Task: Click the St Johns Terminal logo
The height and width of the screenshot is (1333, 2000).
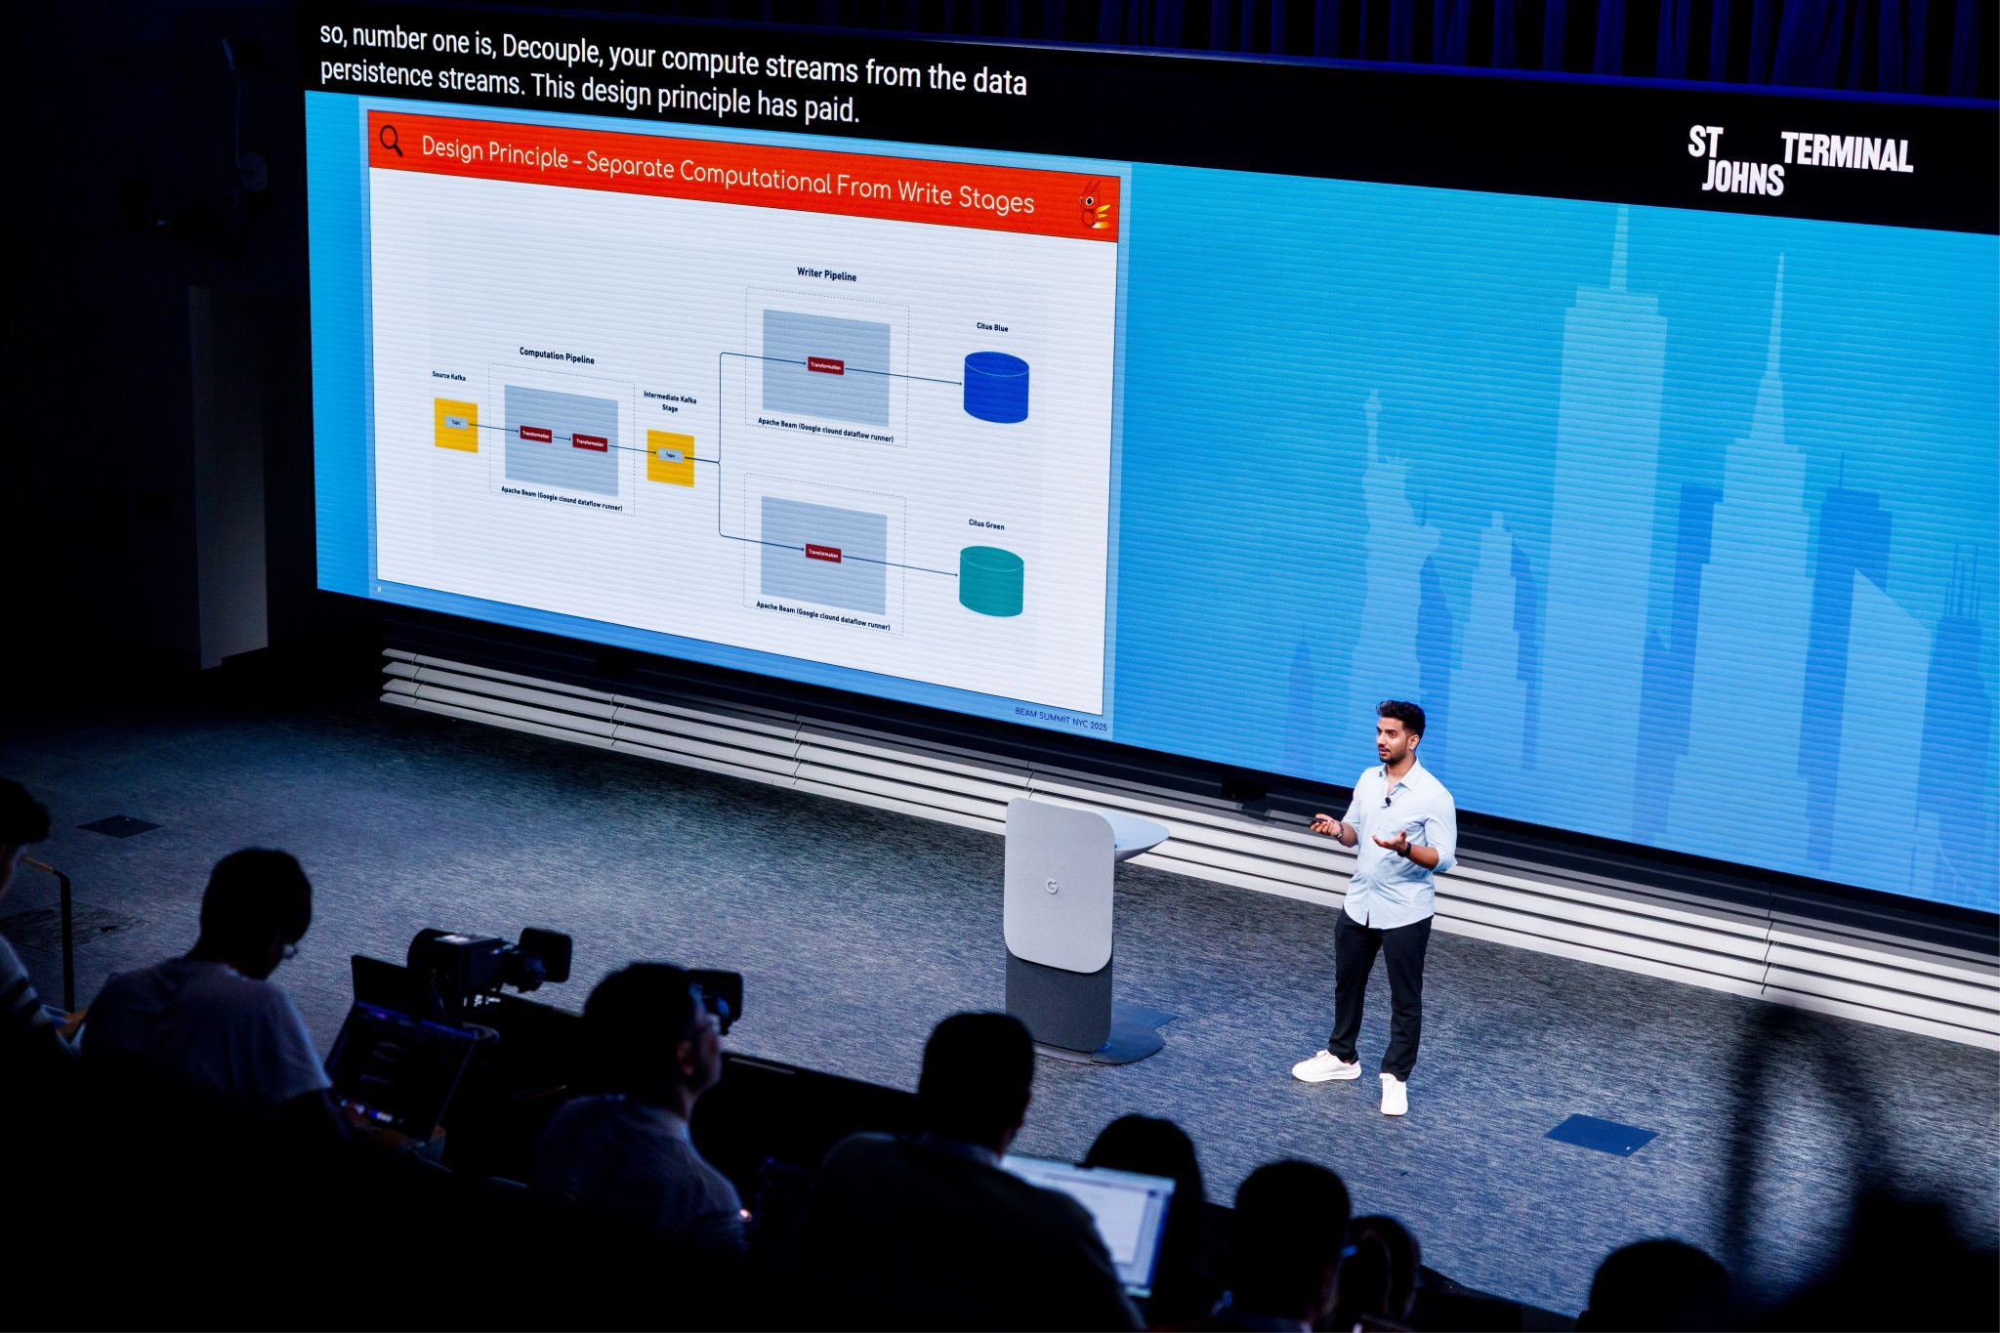Action: point(1799,161)
